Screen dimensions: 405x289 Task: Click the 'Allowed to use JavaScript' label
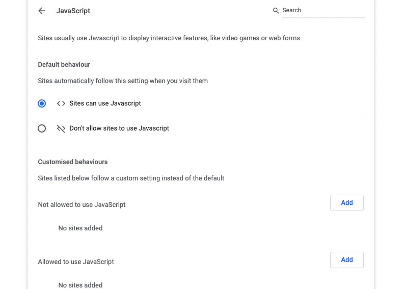tap(76, 262)
